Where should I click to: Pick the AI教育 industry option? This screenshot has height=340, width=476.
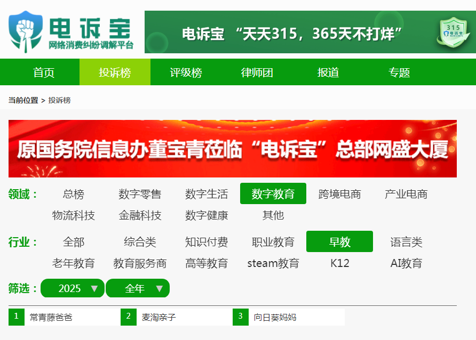point(406,263)
